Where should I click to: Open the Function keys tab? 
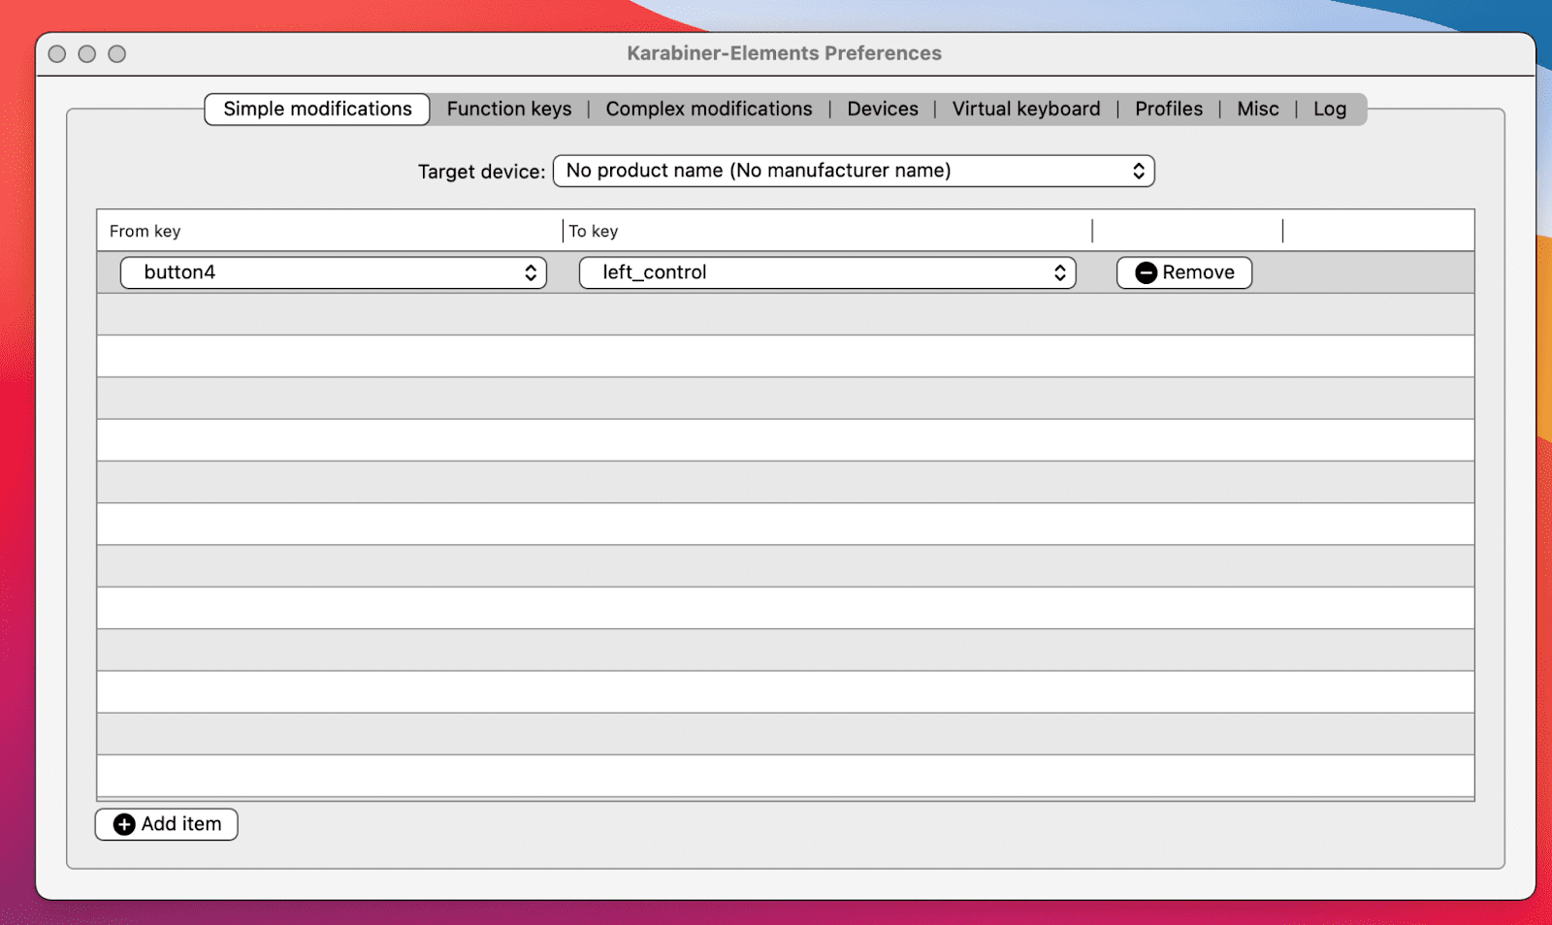509,109
